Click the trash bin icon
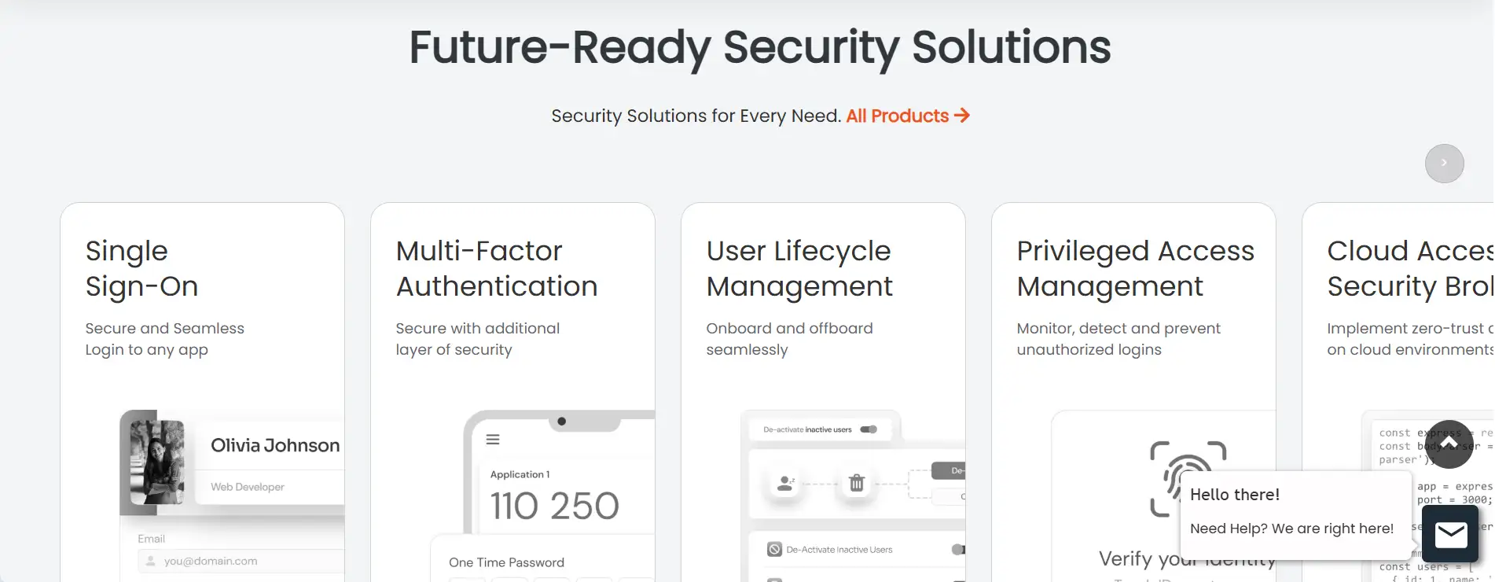This screenshot has height=582, width=1495. point(857,483)
